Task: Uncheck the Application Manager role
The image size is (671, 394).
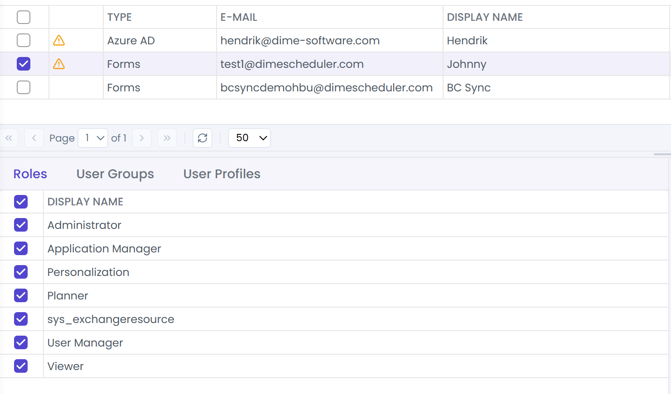Action: pos(21,249)
